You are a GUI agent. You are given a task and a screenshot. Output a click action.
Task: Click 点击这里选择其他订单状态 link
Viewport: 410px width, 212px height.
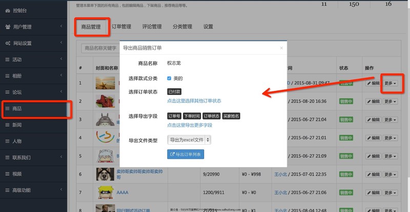point(194,101)
